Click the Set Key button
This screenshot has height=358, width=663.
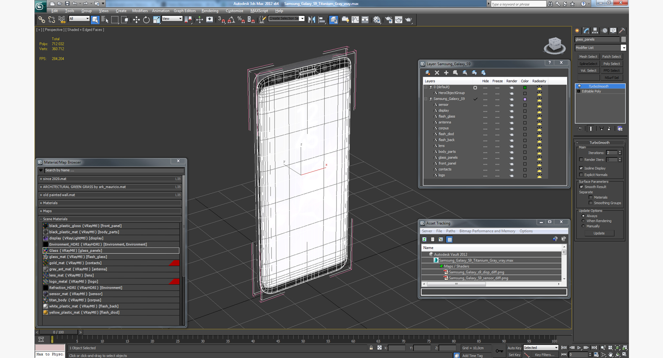[x=514, y=355]
